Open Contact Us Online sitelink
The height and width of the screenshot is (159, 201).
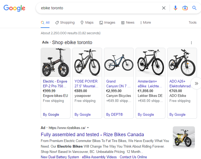pyautogui.click(x=133, y=157)
